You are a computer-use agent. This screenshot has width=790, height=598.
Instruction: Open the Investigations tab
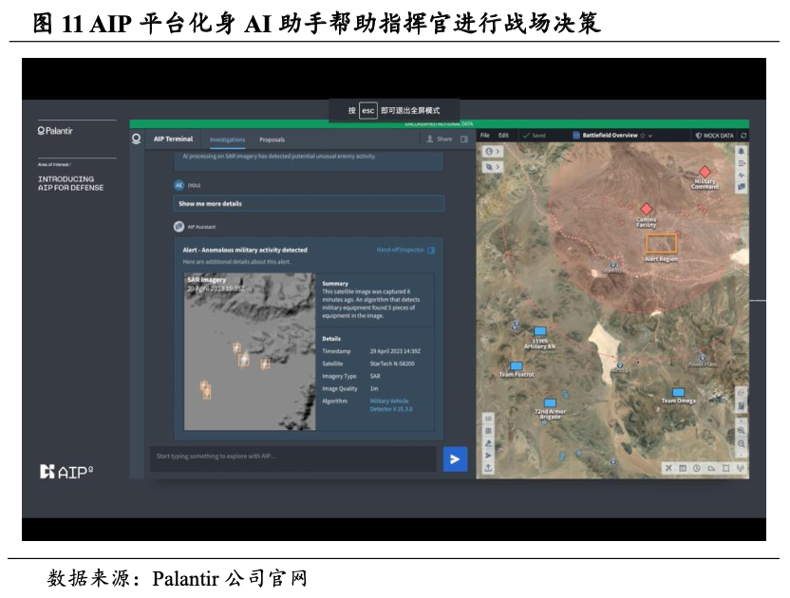click(227, 140)
